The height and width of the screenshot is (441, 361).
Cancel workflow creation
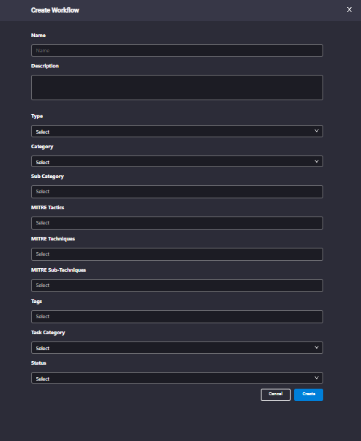point(275,395)
